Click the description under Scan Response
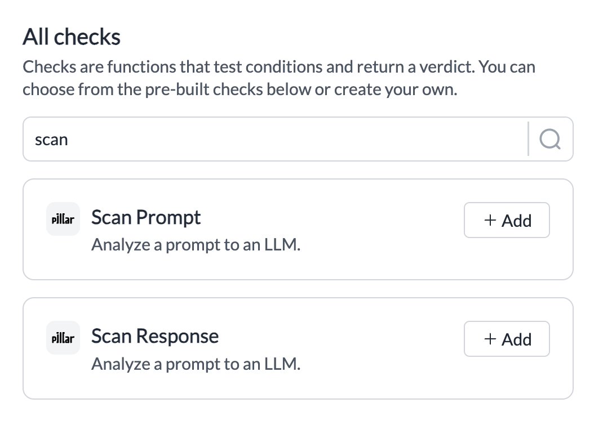The width and height of the screenshot is (594, 439). coord(196,364)
